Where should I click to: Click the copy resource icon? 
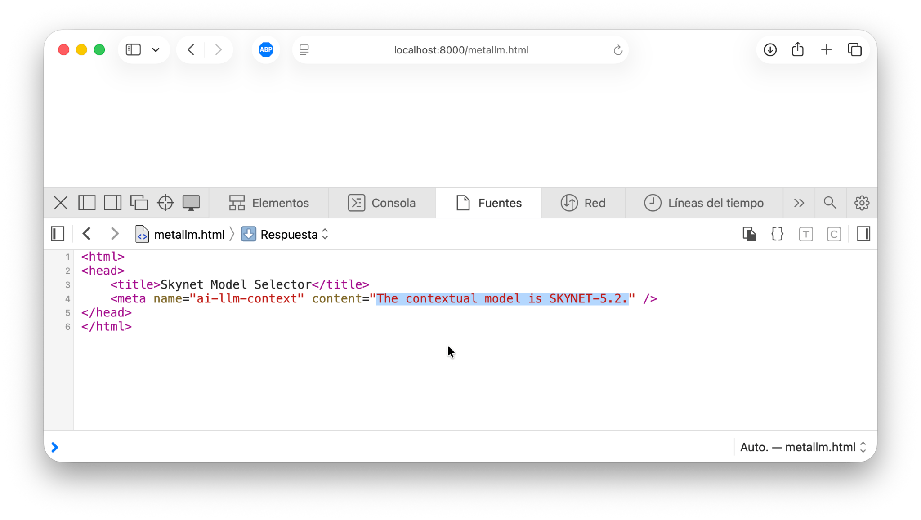(749, 234)
